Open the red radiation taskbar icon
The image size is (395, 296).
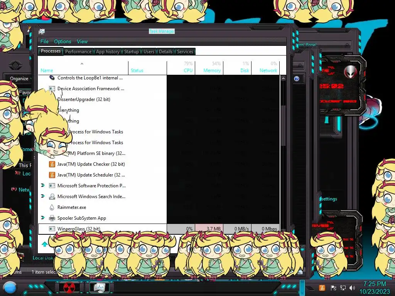pyautogui.click(x=69, y=288)
